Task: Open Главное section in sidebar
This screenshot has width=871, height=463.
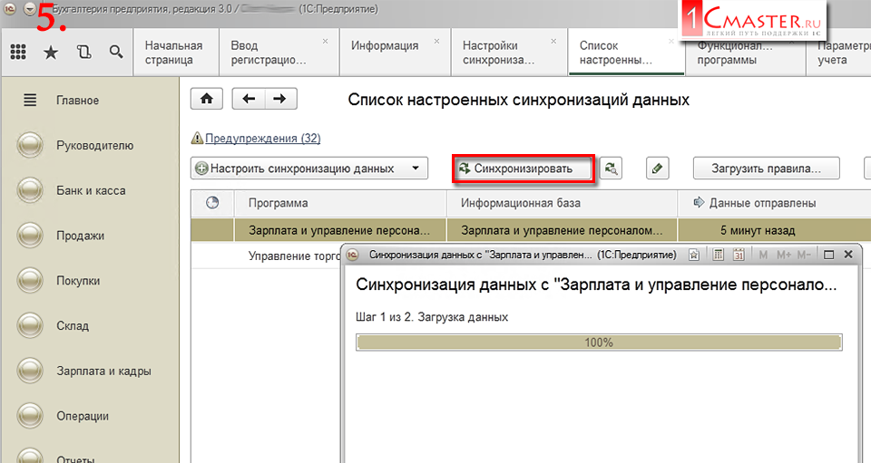Action: pos(78,101)
